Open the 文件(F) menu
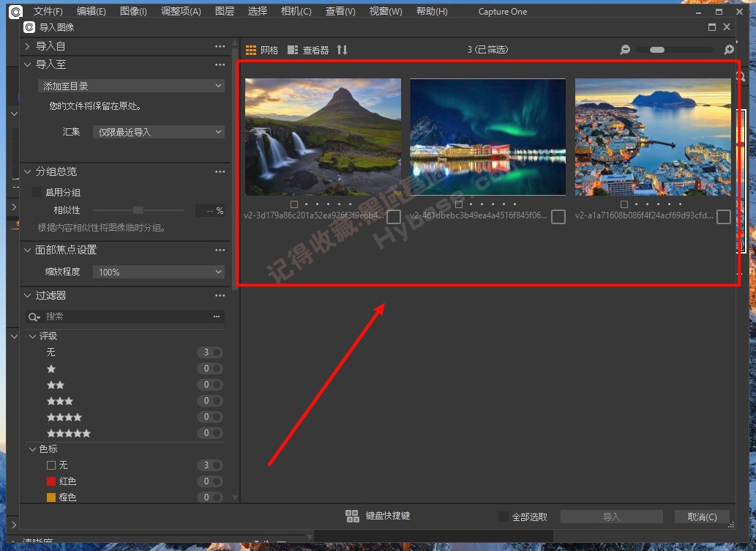The width and height of the screenshot is (756, 551). 48,12
